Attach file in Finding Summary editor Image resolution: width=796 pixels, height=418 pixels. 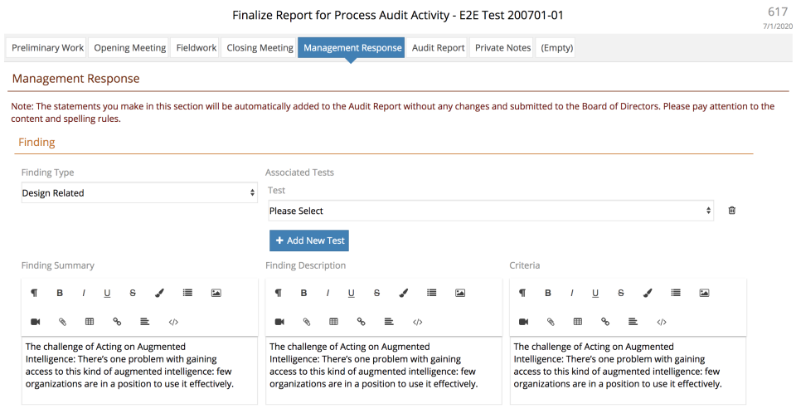click(x=62, y=322)
